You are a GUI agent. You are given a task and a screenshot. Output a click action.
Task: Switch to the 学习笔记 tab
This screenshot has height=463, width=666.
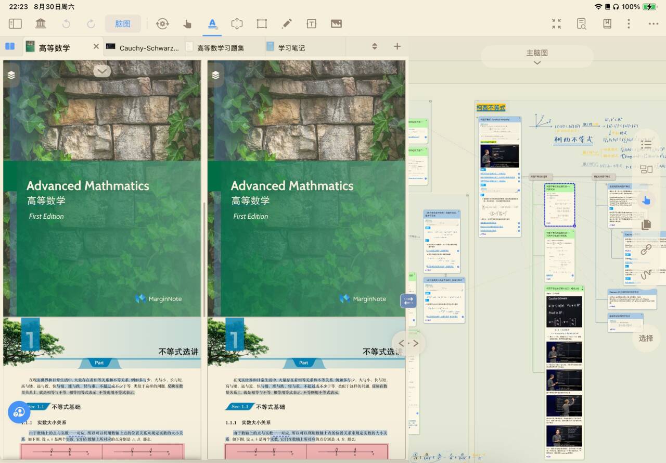(x=291, y=48)
